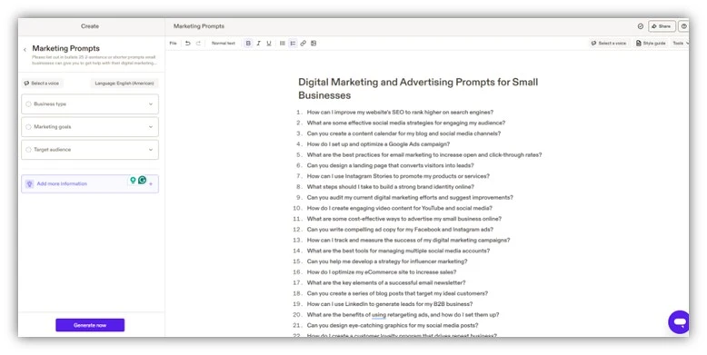Click the plus icon in Add more information
This screenshot has height=355, width=707.
point(151,183)
